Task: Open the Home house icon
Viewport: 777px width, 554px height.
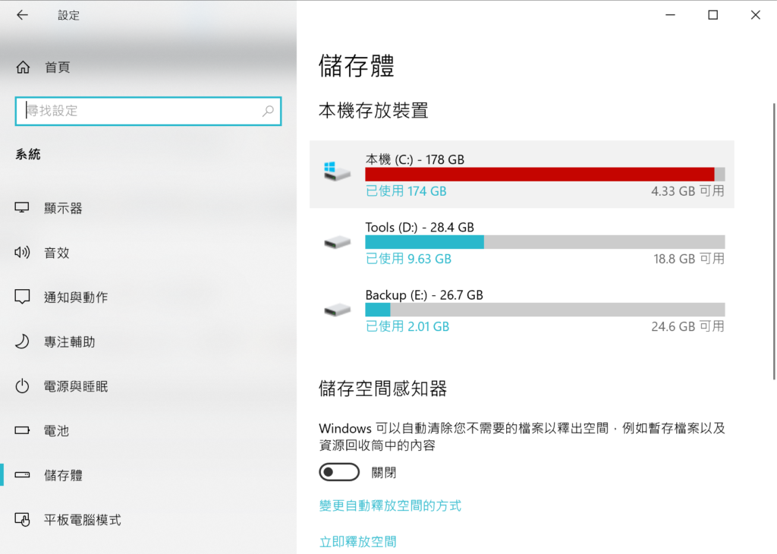Action: point(23,67)
